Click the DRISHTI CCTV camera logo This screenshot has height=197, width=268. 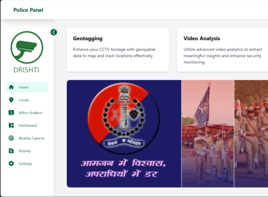tap(27, 47)
